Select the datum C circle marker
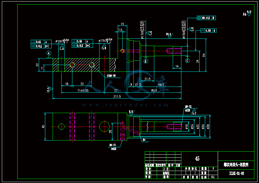Image resolution: width=259 pixels, height=183 pixels. 187,61
